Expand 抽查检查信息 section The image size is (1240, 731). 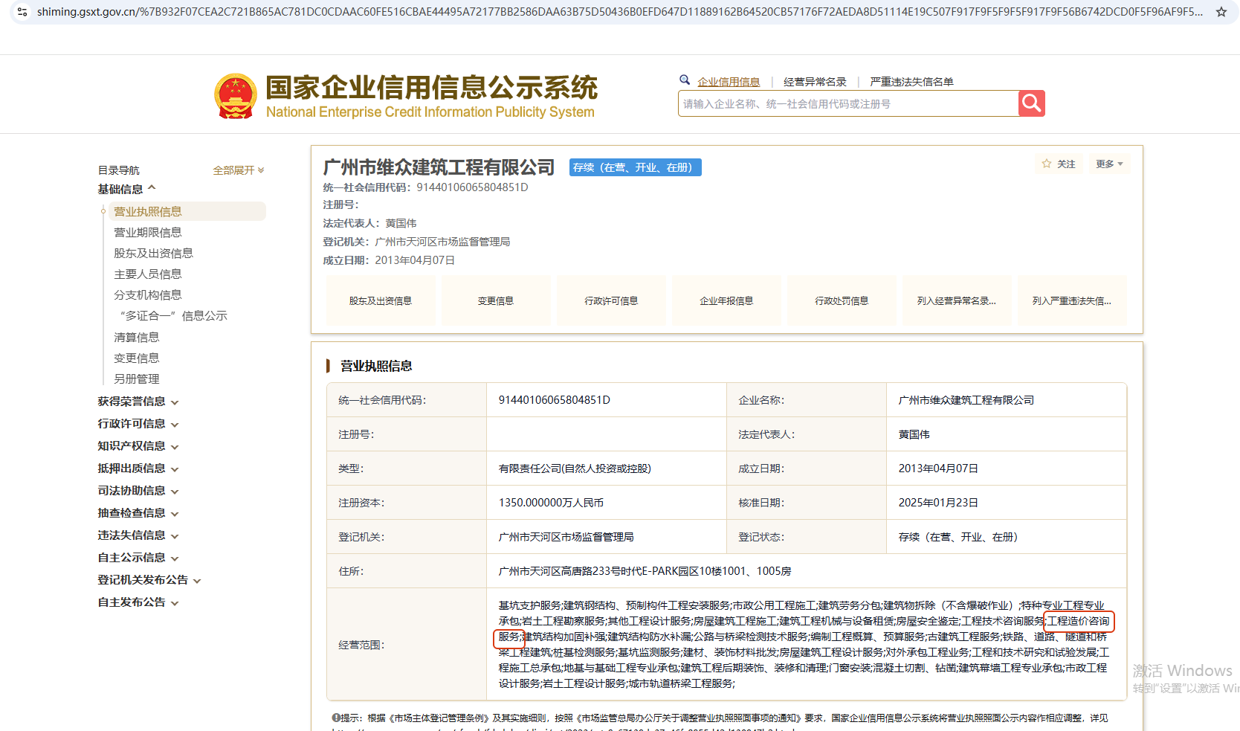pos(138,513)
